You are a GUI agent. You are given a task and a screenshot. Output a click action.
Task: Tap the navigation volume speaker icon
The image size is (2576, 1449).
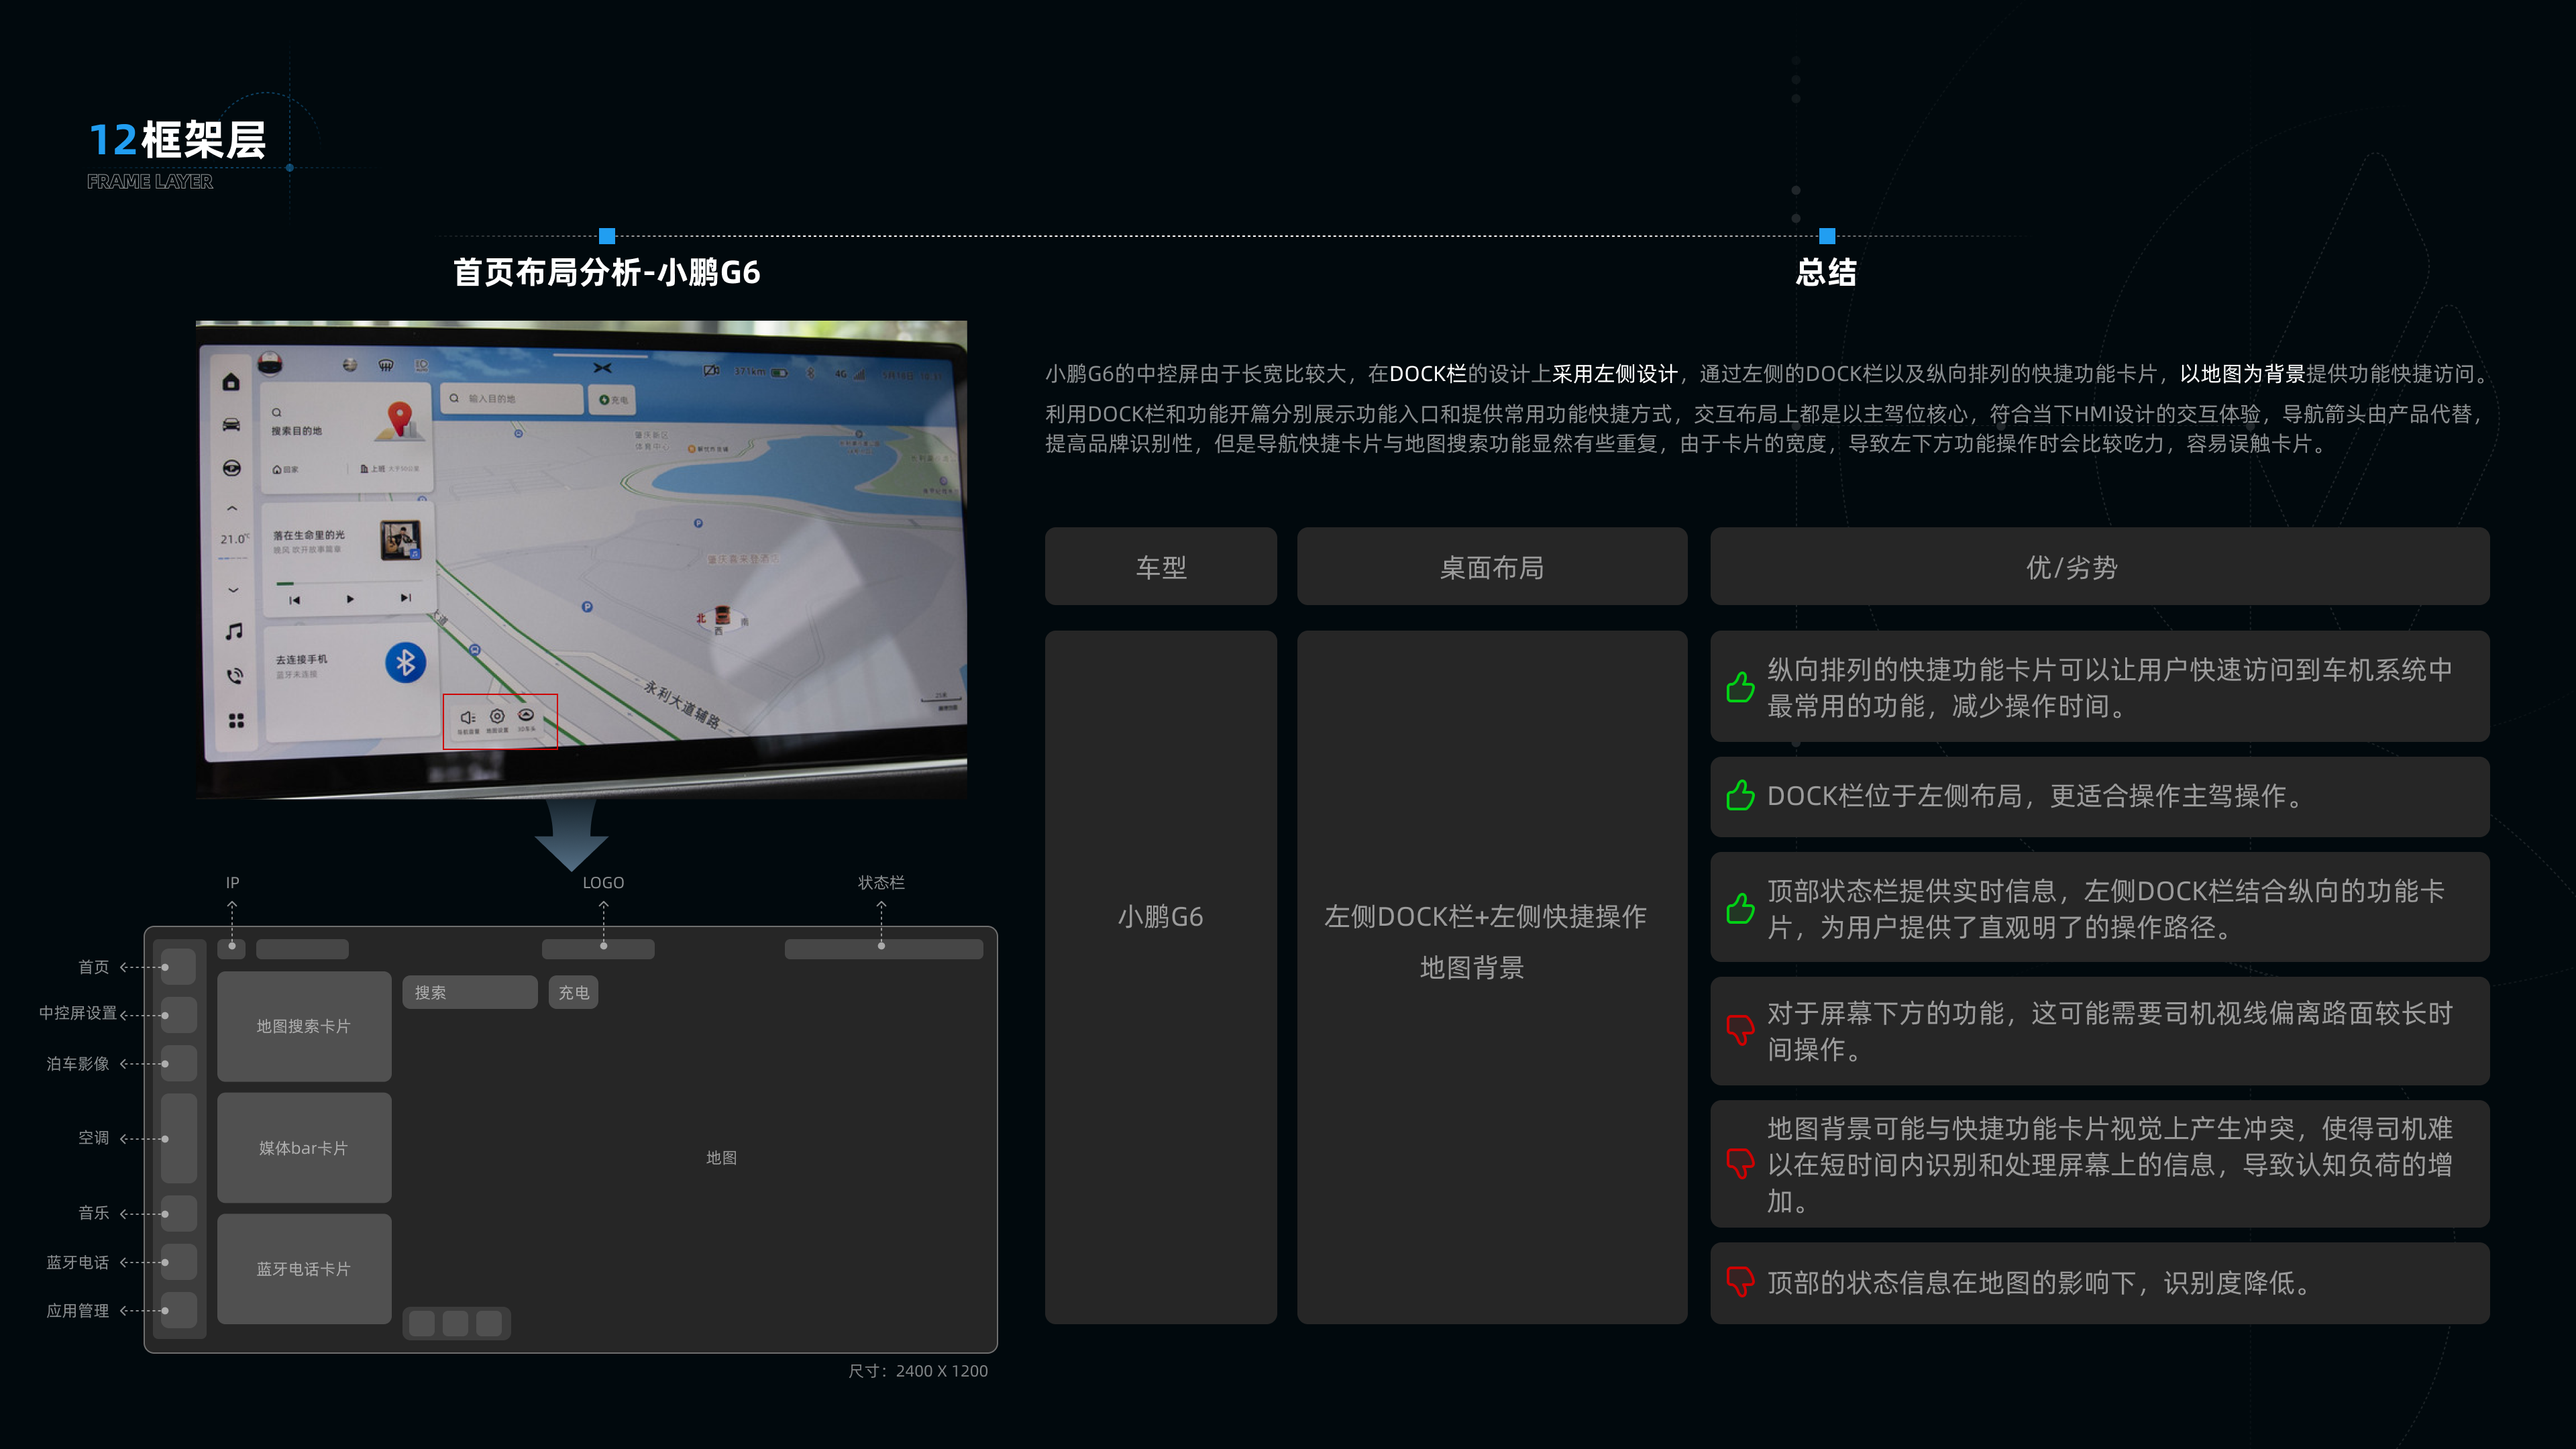click(468, 716)
